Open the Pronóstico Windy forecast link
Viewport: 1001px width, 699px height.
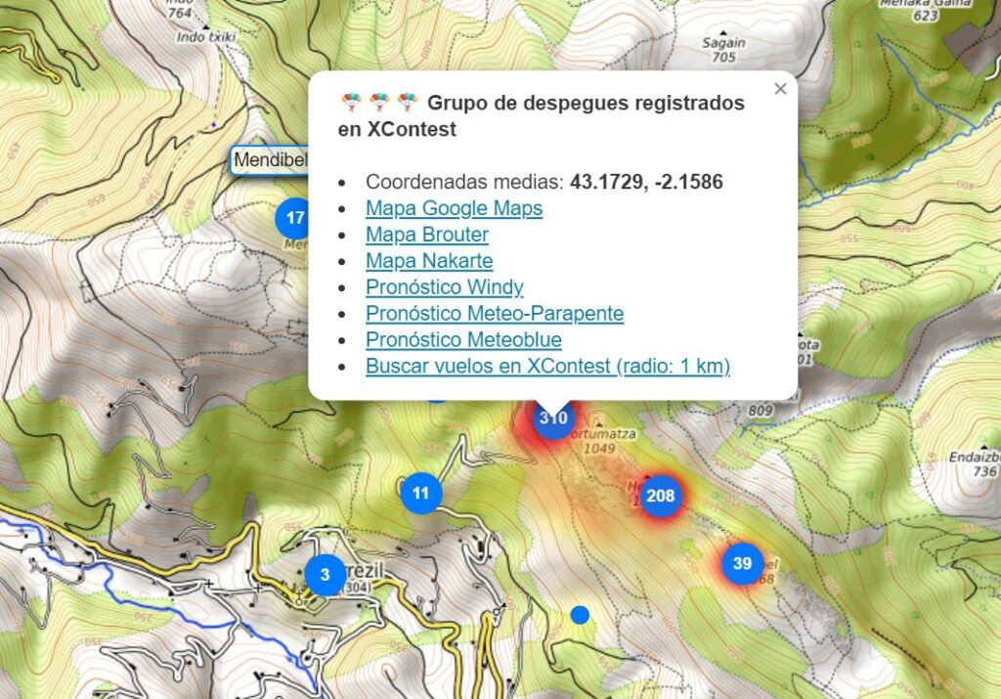445,287
